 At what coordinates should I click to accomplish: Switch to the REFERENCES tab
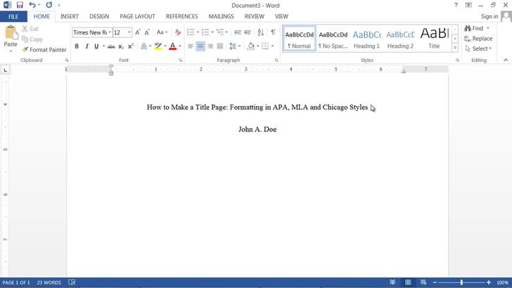point(182,16)
